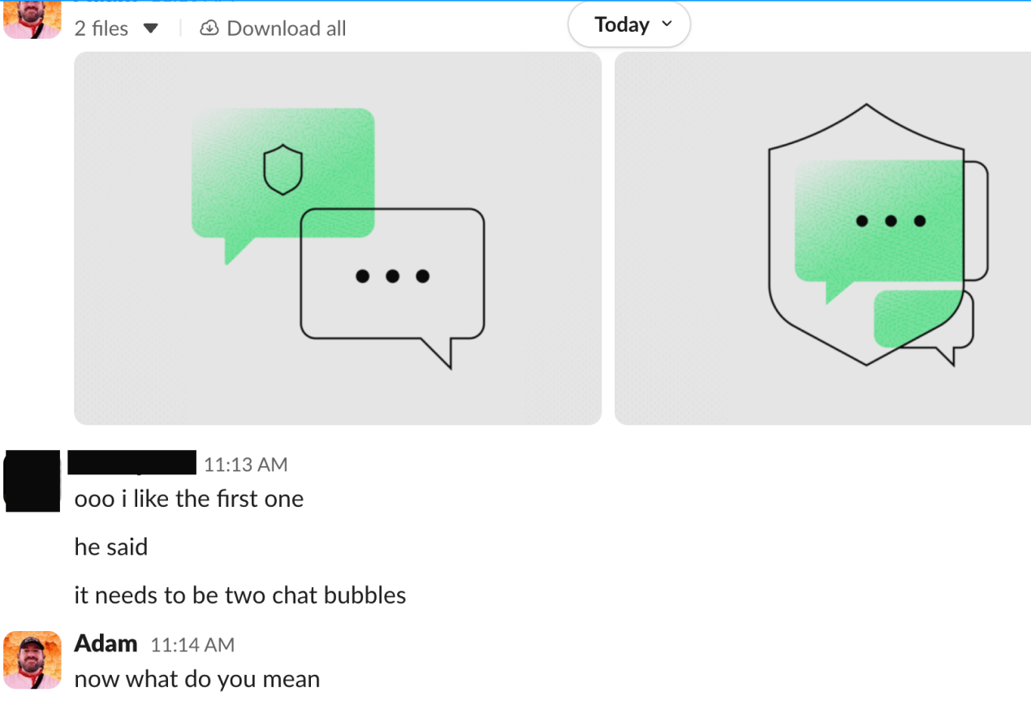This screenshot has height=718, width=1031.
Task: Click the "it needs to be two chat bubbles" message
Action: pyautogui.click(x=239, y=595)
